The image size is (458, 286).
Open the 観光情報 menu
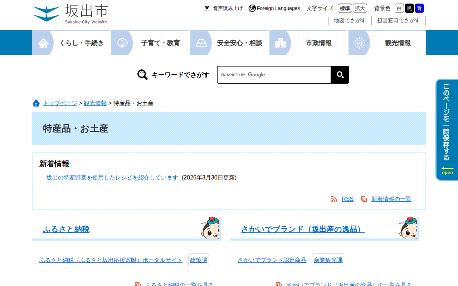[387, 43]
